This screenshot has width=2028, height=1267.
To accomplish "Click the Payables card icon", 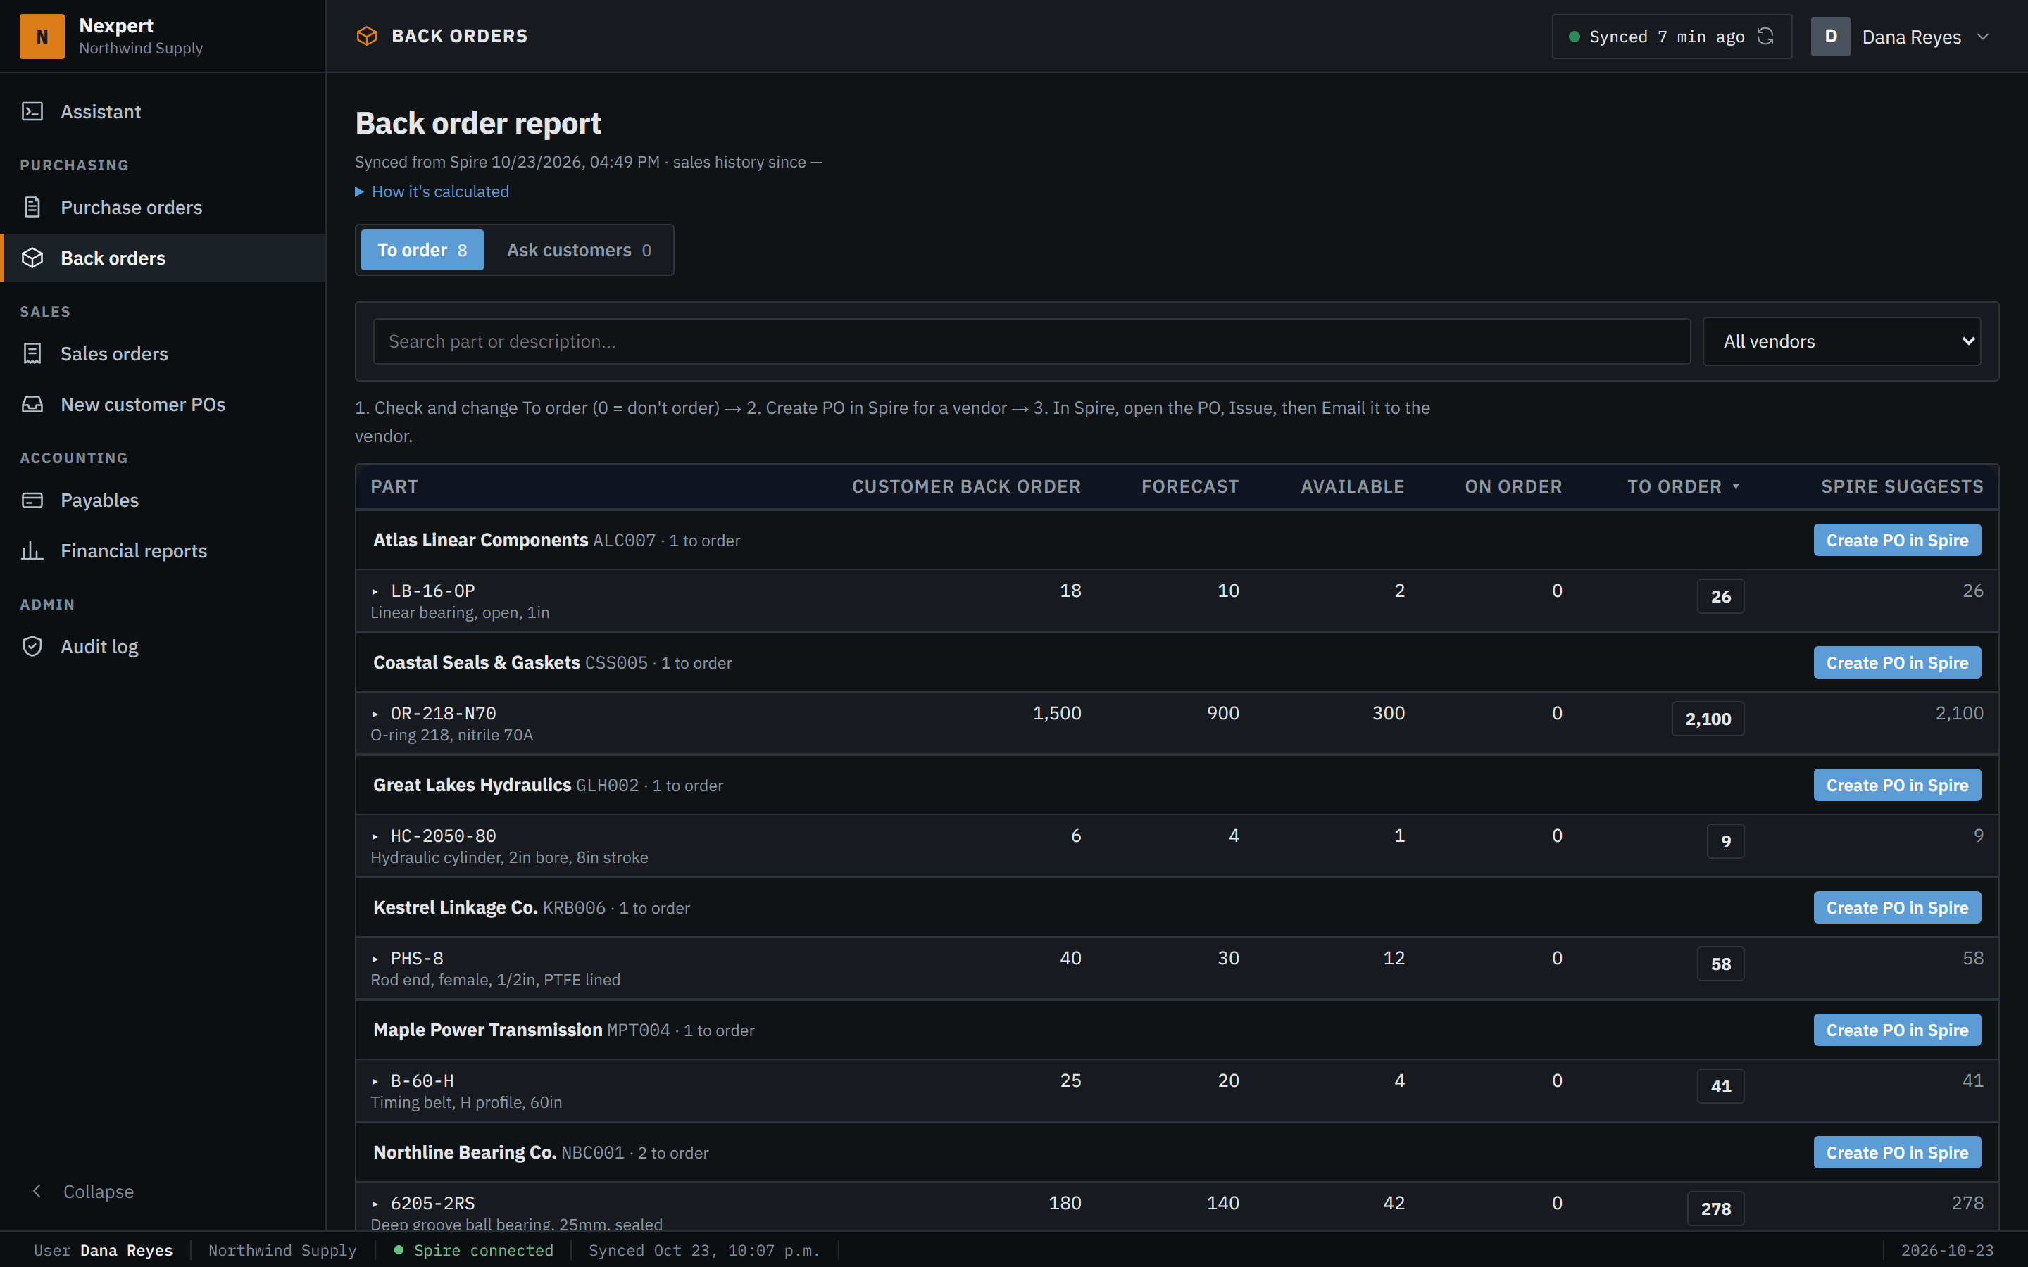I will [x=32, y=500].
